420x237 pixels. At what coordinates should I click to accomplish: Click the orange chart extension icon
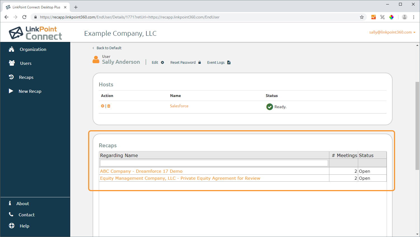(x=374, y=17)
